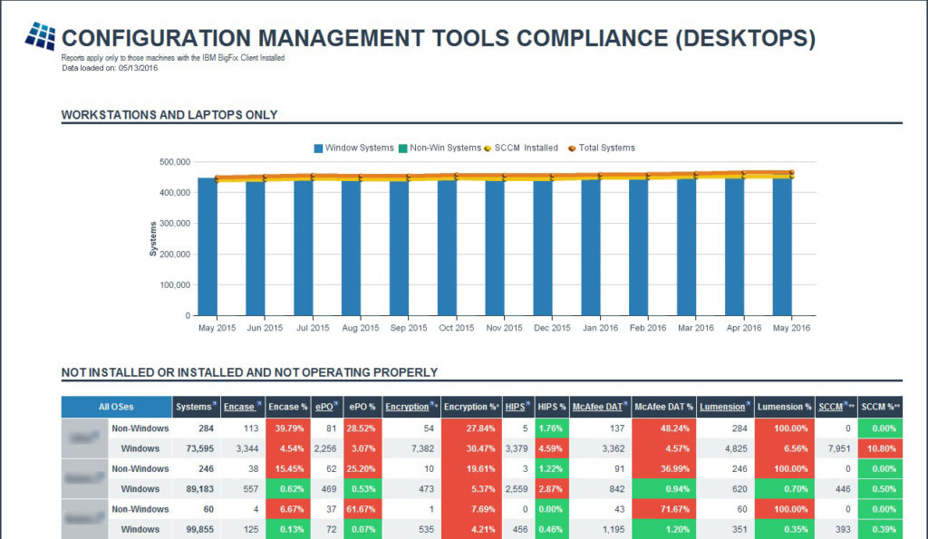928x539 pixels.
Task: Click the red 71.67% McAfee DAT cell
Action: tap(663, 509)
